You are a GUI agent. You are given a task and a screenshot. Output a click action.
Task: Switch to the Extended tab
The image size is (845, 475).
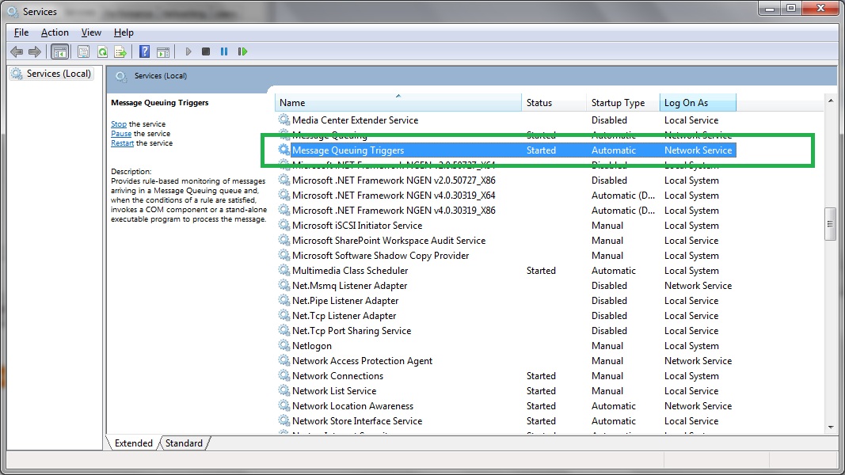[x=134, y=443]
